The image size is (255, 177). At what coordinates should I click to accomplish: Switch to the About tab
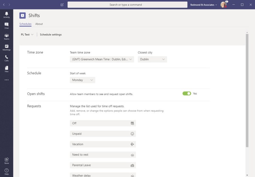tap(39, 24)
